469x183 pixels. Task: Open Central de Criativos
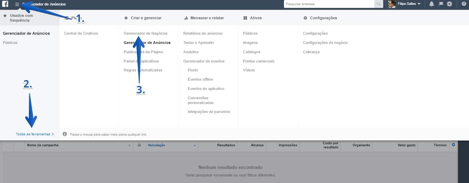[81, 33]
